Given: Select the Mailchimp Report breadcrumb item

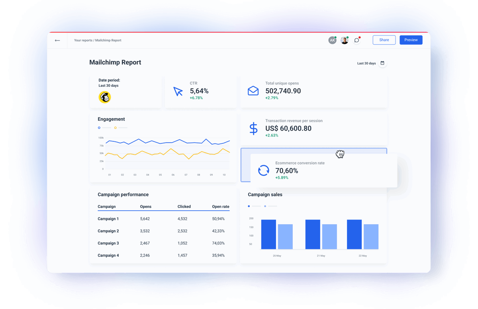Looking at the screenshot, I should click(108, 40).
